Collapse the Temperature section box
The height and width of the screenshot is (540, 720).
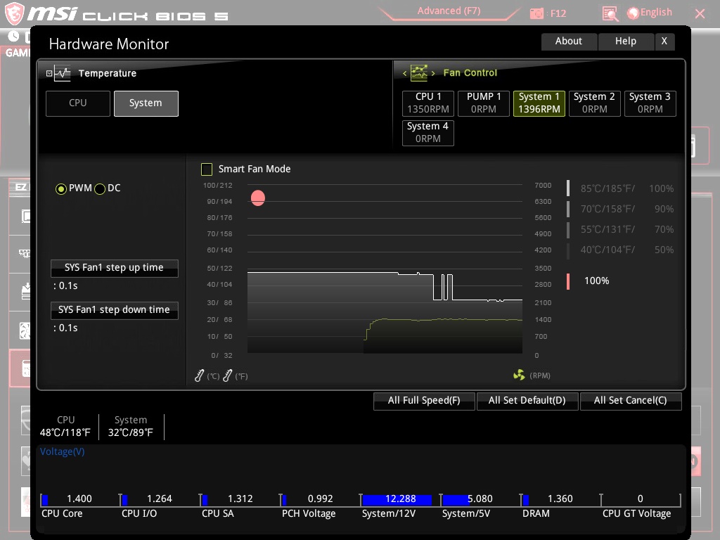pyautogui.click(x=49, y=73)
